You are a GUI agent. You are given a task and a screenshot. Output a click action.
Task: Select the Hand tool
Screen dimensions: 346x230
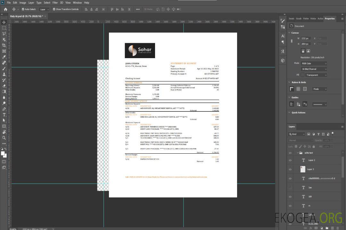pyautogui.click(x=4, y=132)
